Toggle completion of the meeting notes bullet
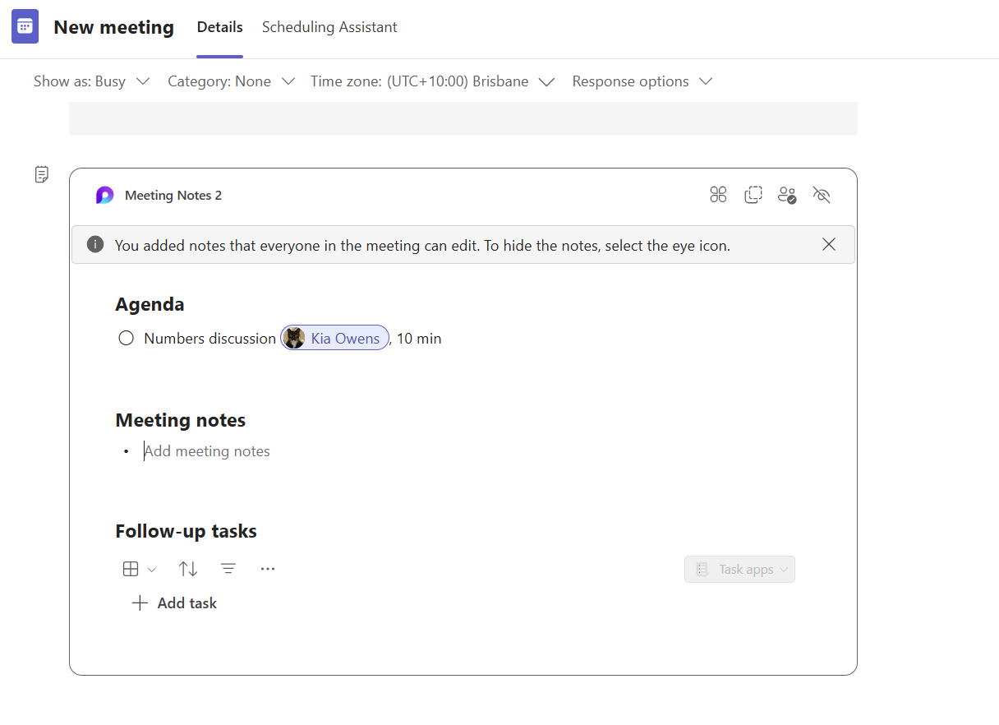 coord(126,450)
